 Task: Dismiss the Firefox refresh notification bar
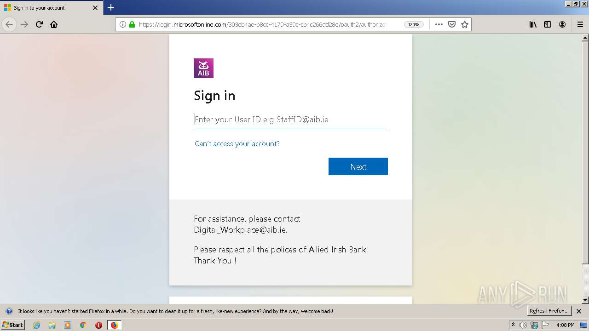579,311
